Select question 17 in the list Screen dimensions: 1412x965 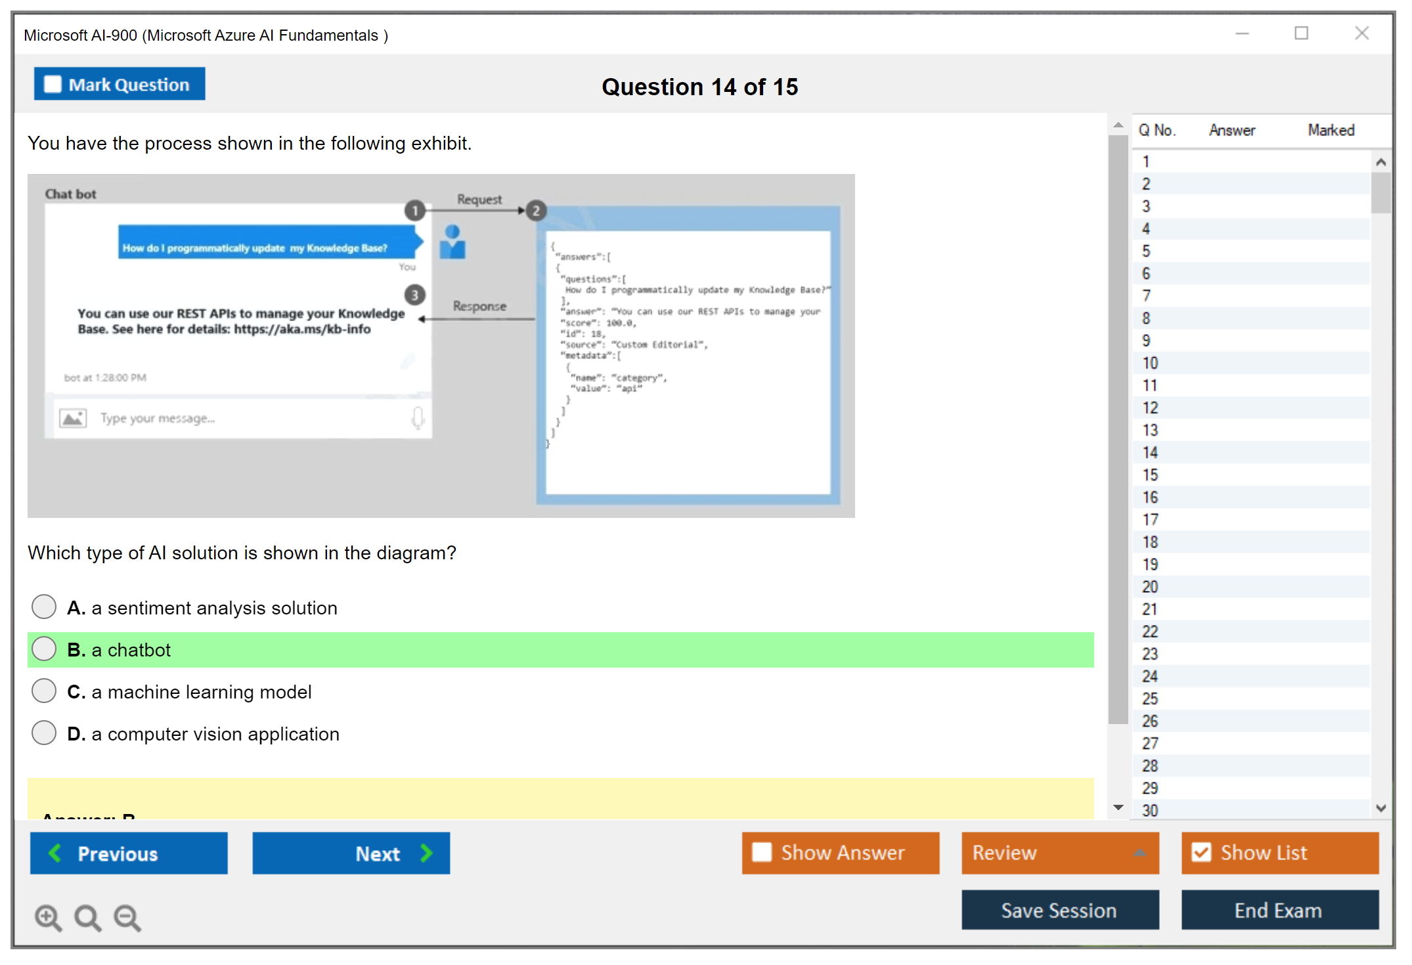1150,519
